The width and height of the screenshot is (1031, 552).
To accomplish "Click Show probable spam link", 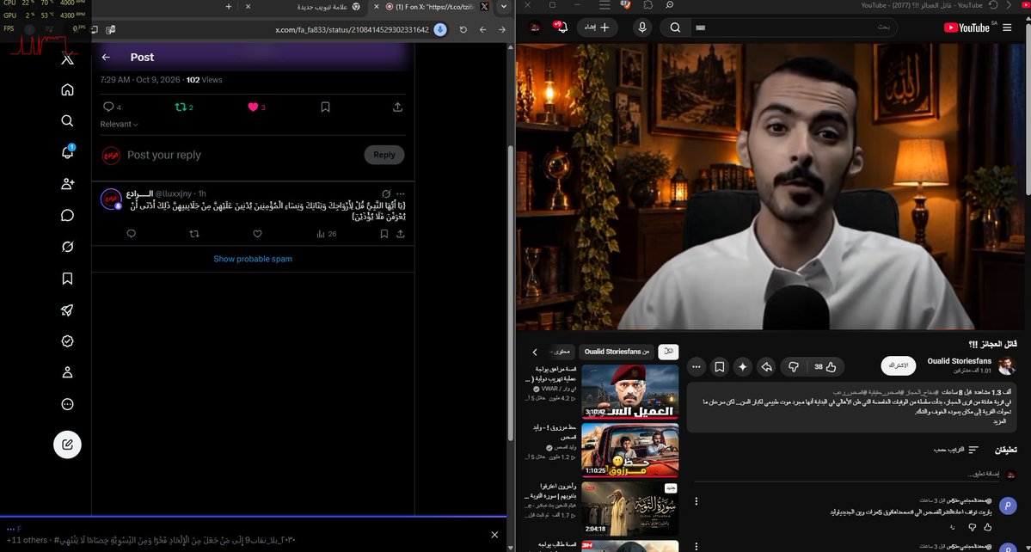I will click(253, 259).
